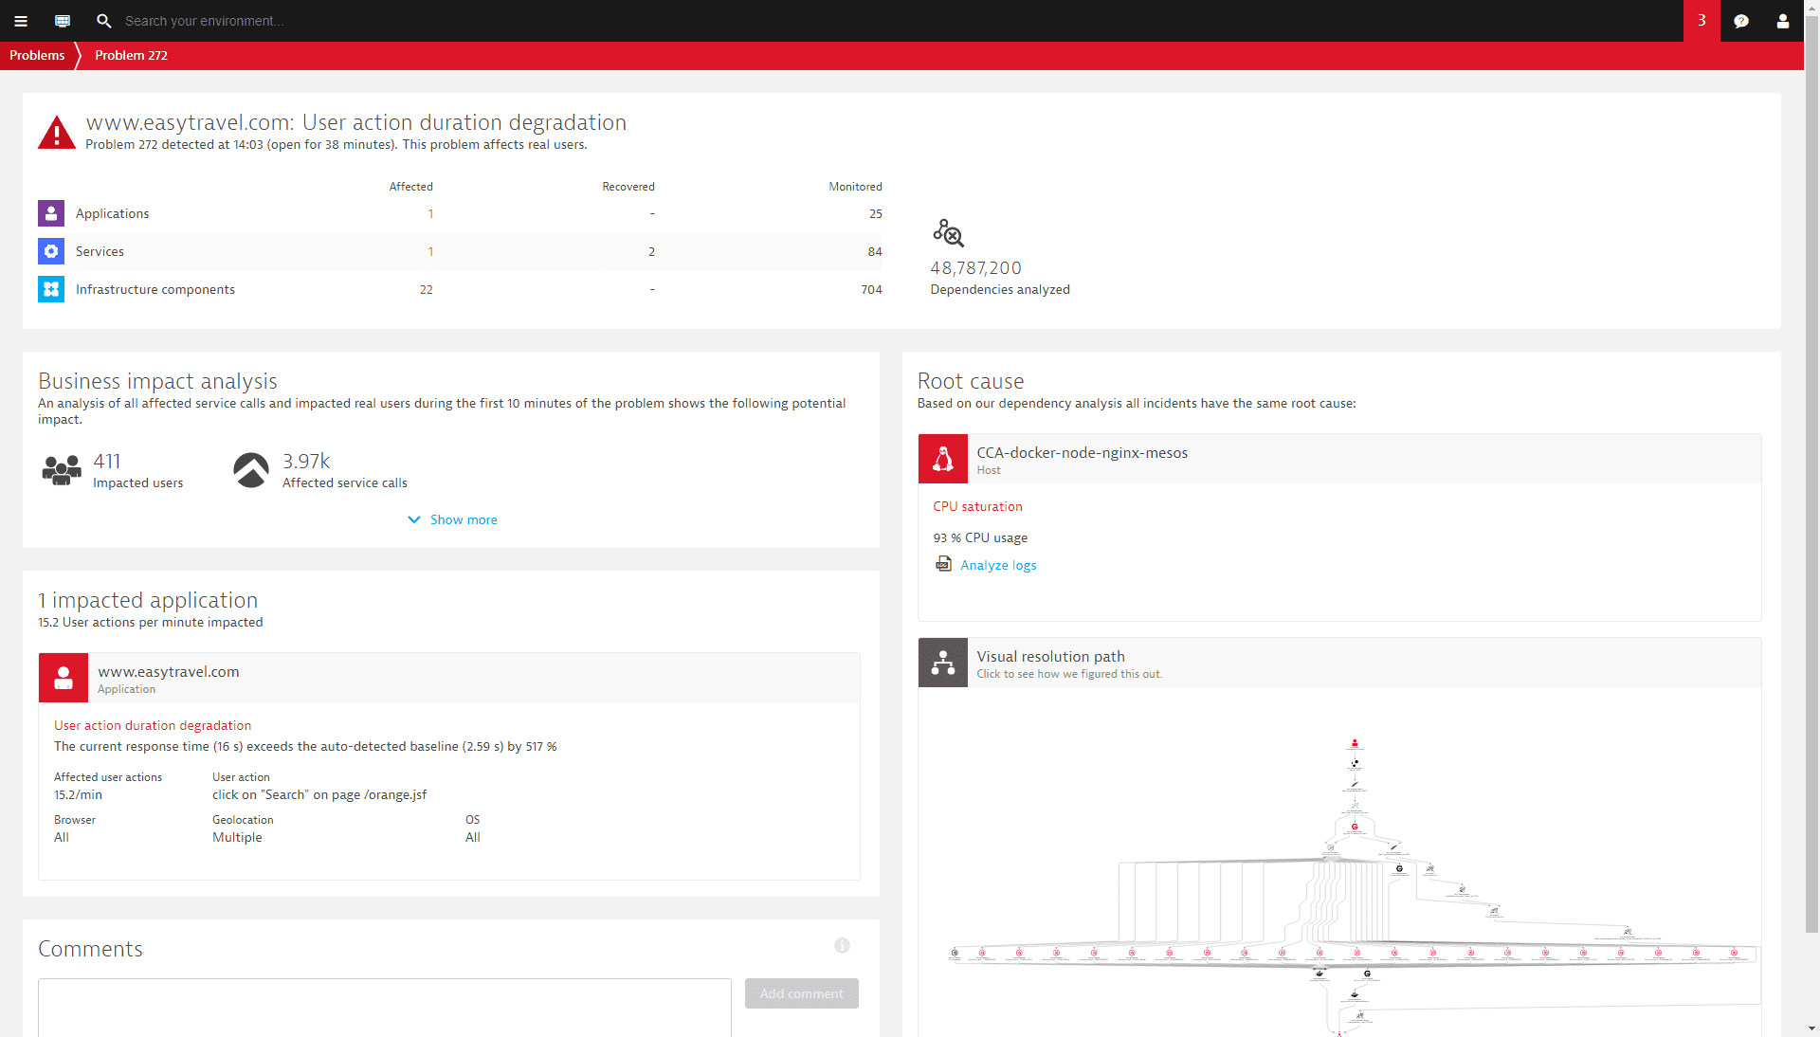Select Problem 272 breadcrumb
Image resolution: width=1820 pixels, height=1037 pixels.
pyautogui.click(x=131, y=55)
